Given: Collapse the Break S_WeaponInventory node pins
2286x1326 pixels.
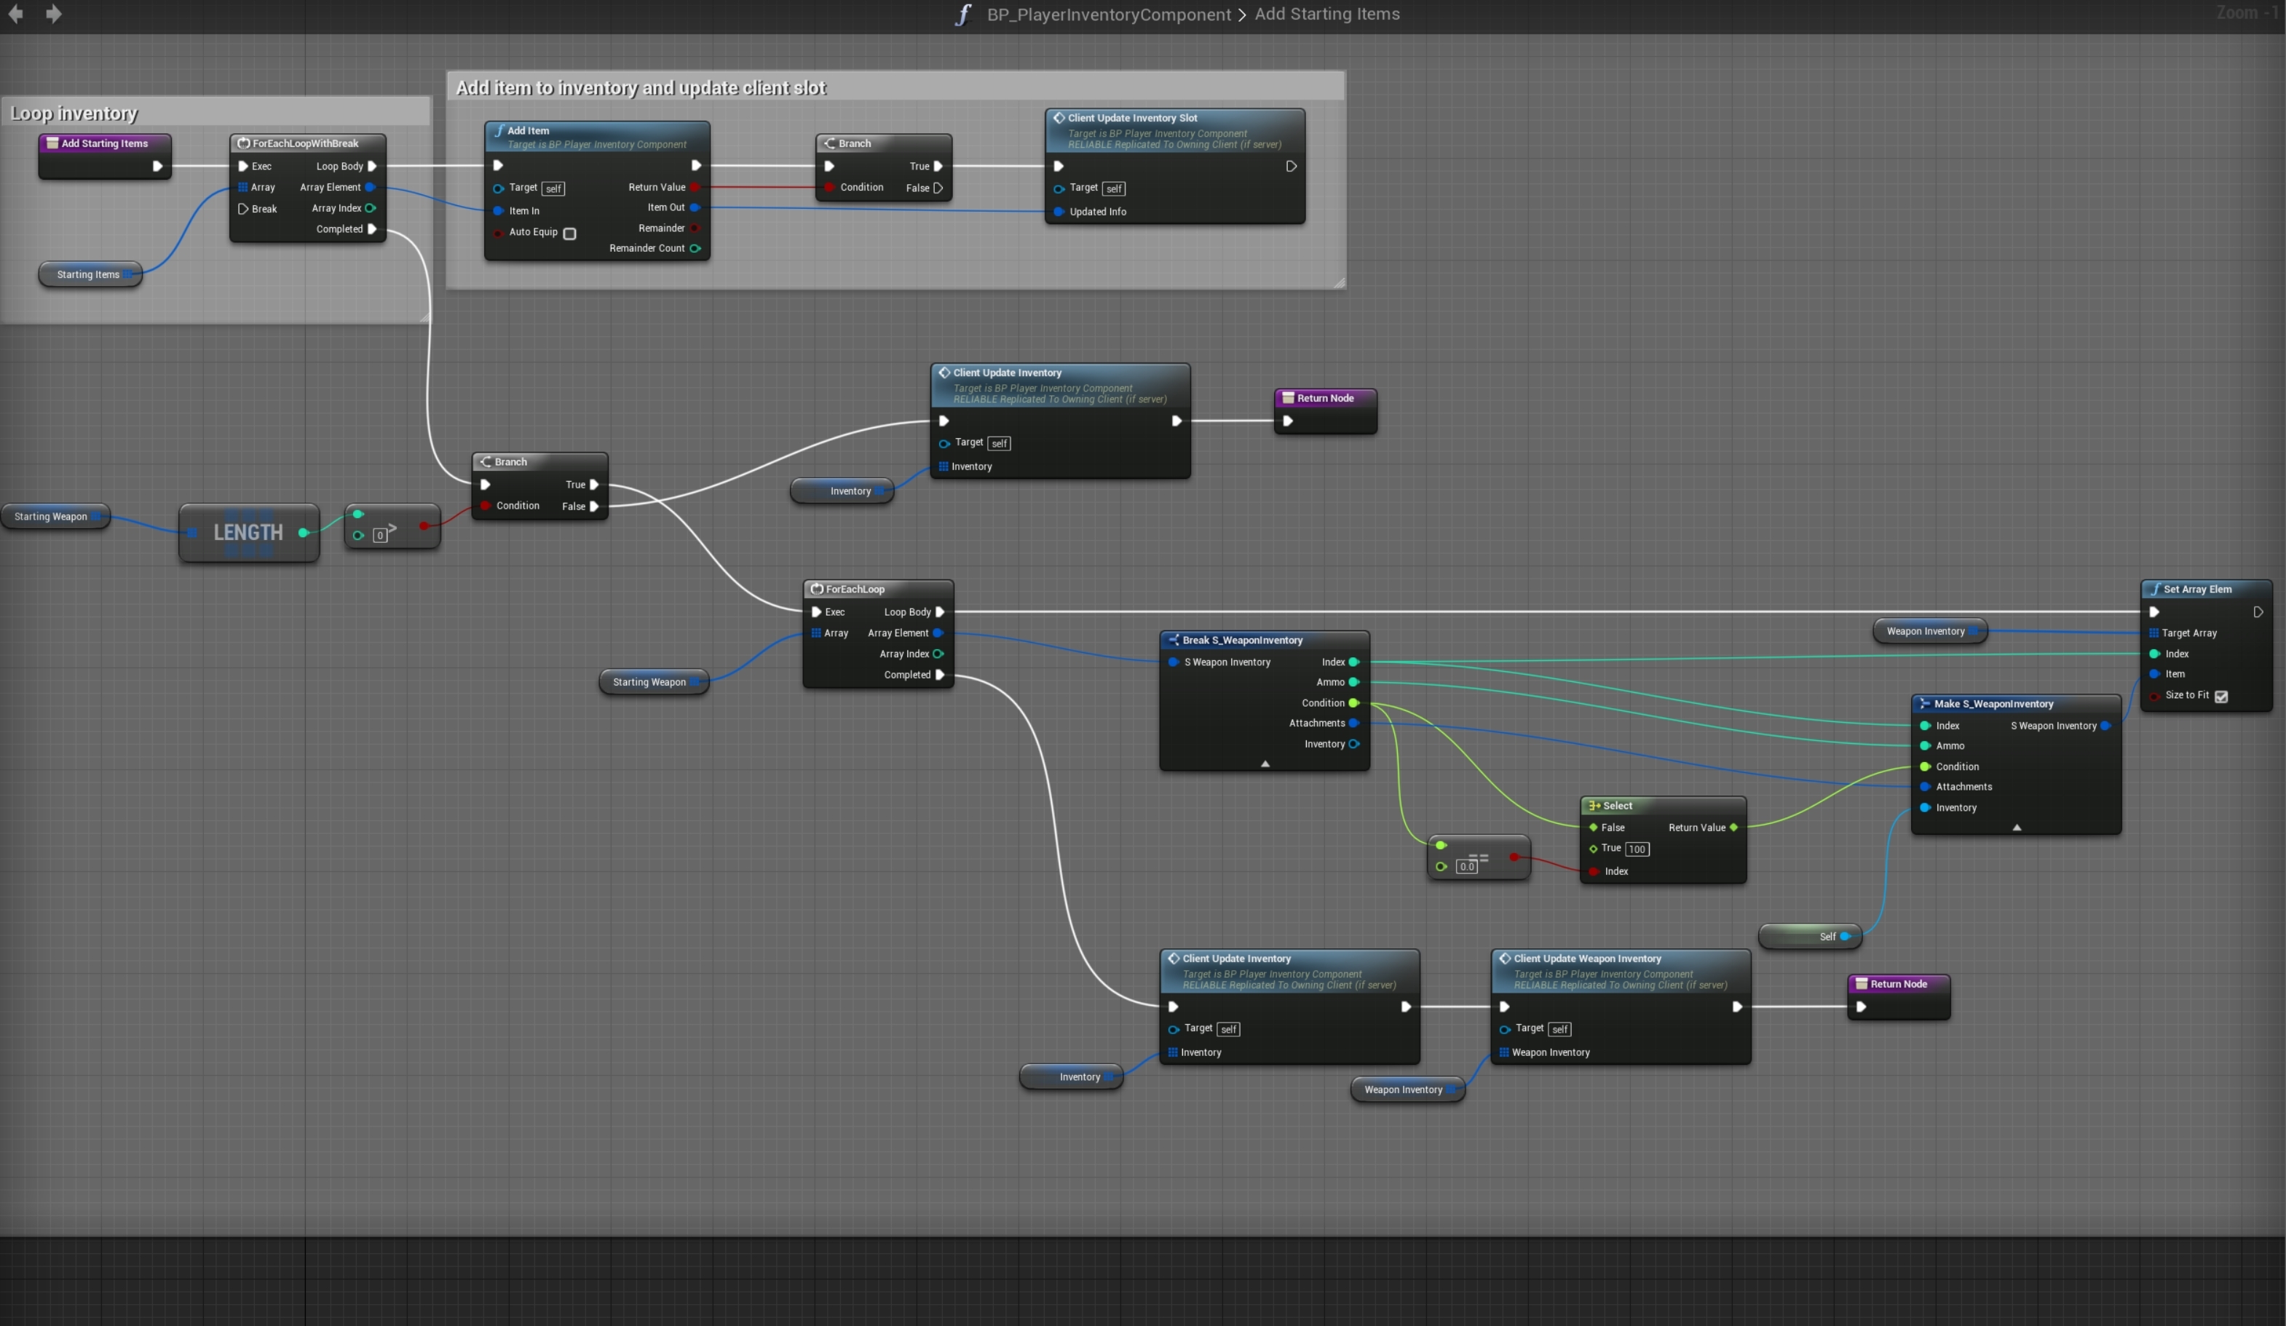Looking at the screenshot, I should 1265,763.
